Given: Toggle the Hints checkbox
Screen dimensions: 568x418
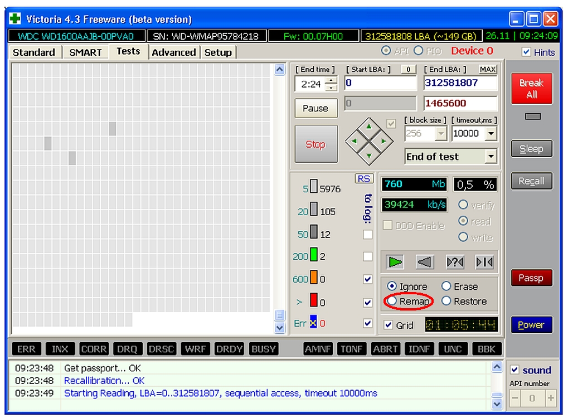Looking at the screenshot, I should (x=526, y=52).
